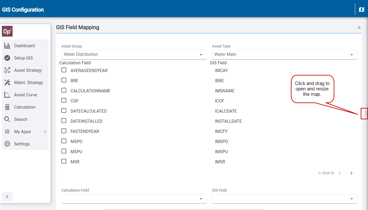Go to next page of field mappings

click(351, 173)
